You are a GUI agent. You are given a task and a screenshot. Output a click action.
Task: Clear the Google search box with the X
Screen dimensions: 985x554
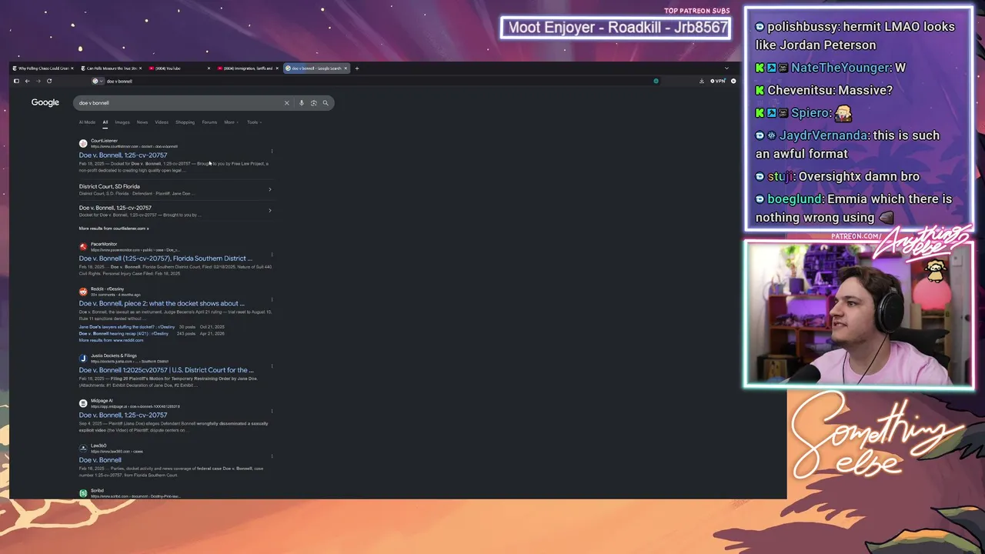[x=287, y=103]
